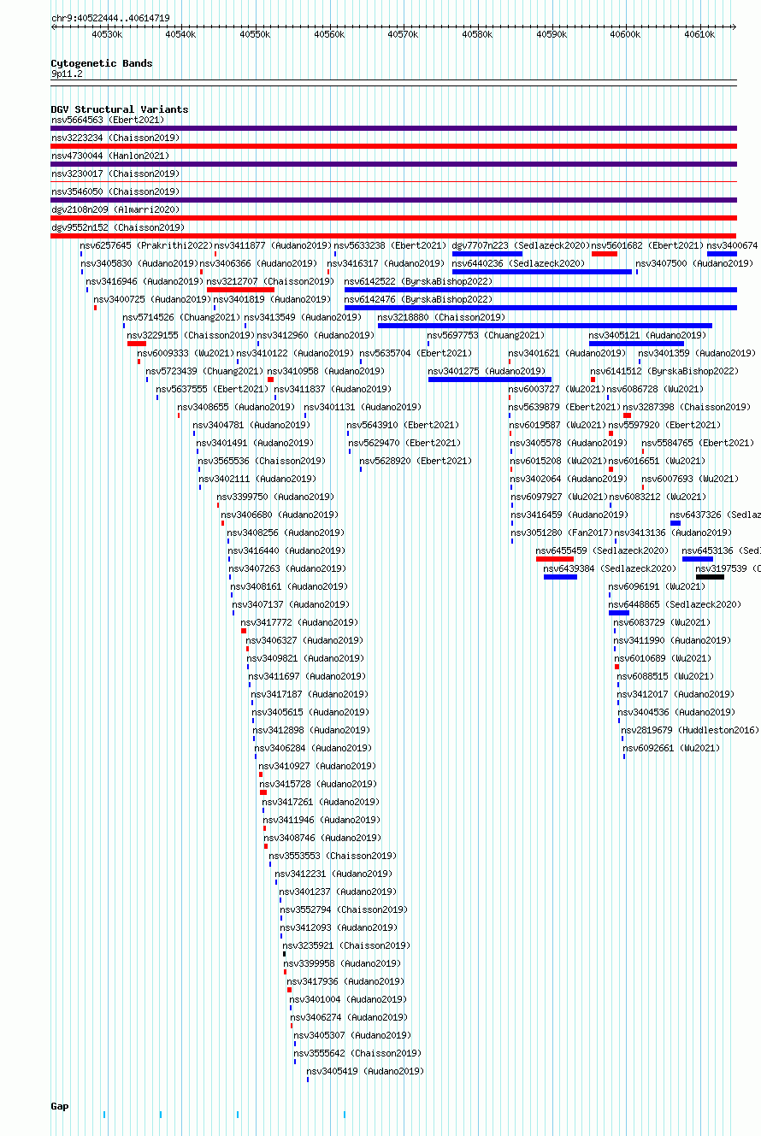761x1136 pixels.
Task: Select nsv3405121 (Audano2019) label
Action: pos(648,336)
